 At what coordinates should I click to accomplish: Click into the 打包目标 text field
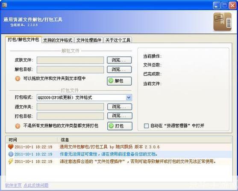click(x=70, y=116)
